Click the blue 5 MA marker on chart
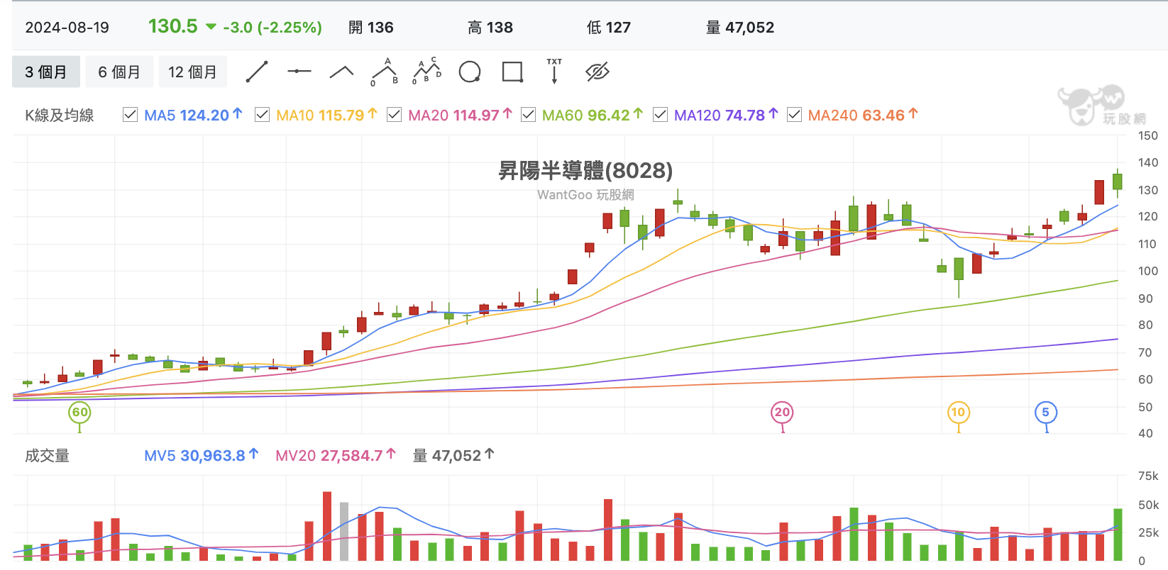 pyautogui.click(x=1046, y=413)
